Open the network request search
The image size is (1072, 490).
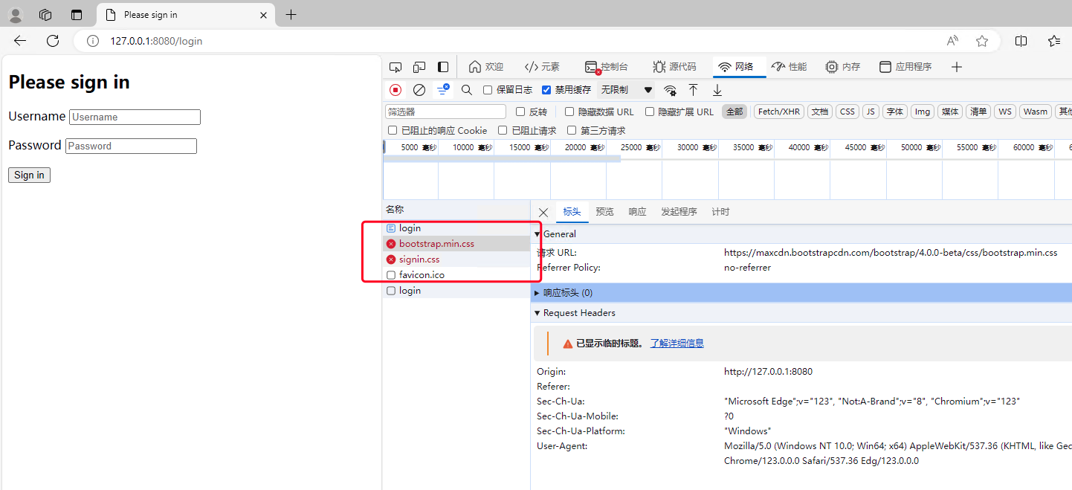tap(466, 89)
